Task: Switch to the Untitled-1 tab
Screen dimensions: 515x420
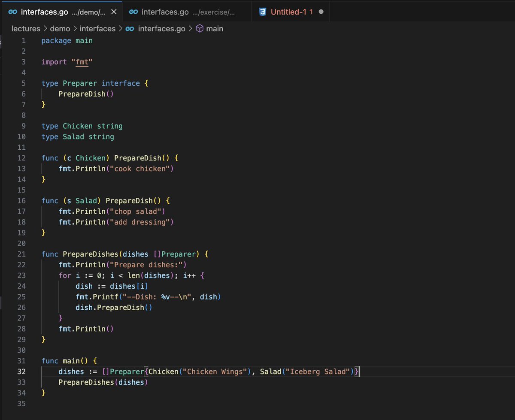Action: 291,12
